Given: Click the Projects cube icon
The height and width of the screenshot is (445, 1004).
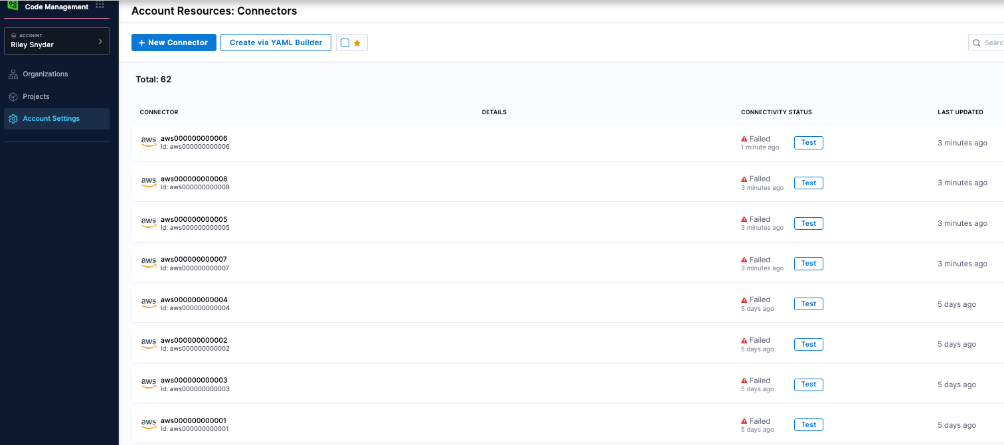Looking at the screenshot, I should [13, 97].
